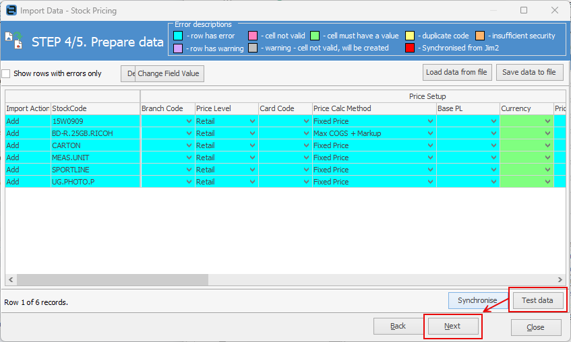This screenshot has height=342, width=571.
Task: Open Price Calc Method dropdown for BD-R.25GB.RICOH
Action: 430,133
